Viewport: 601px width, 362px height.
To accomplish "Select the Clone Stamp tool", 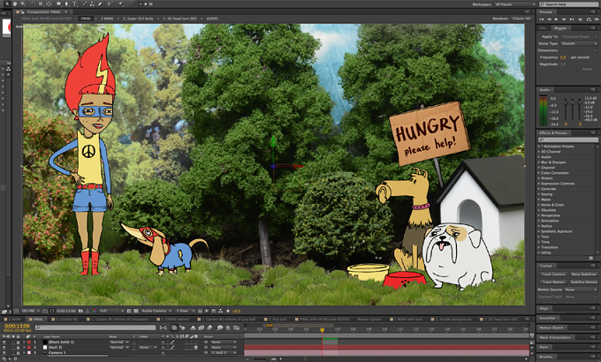I will [x=92, y=4].
